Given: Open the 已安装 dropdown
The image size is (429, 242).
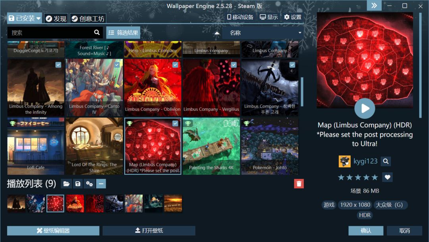Looking at the screenshot, I should 24,18.
